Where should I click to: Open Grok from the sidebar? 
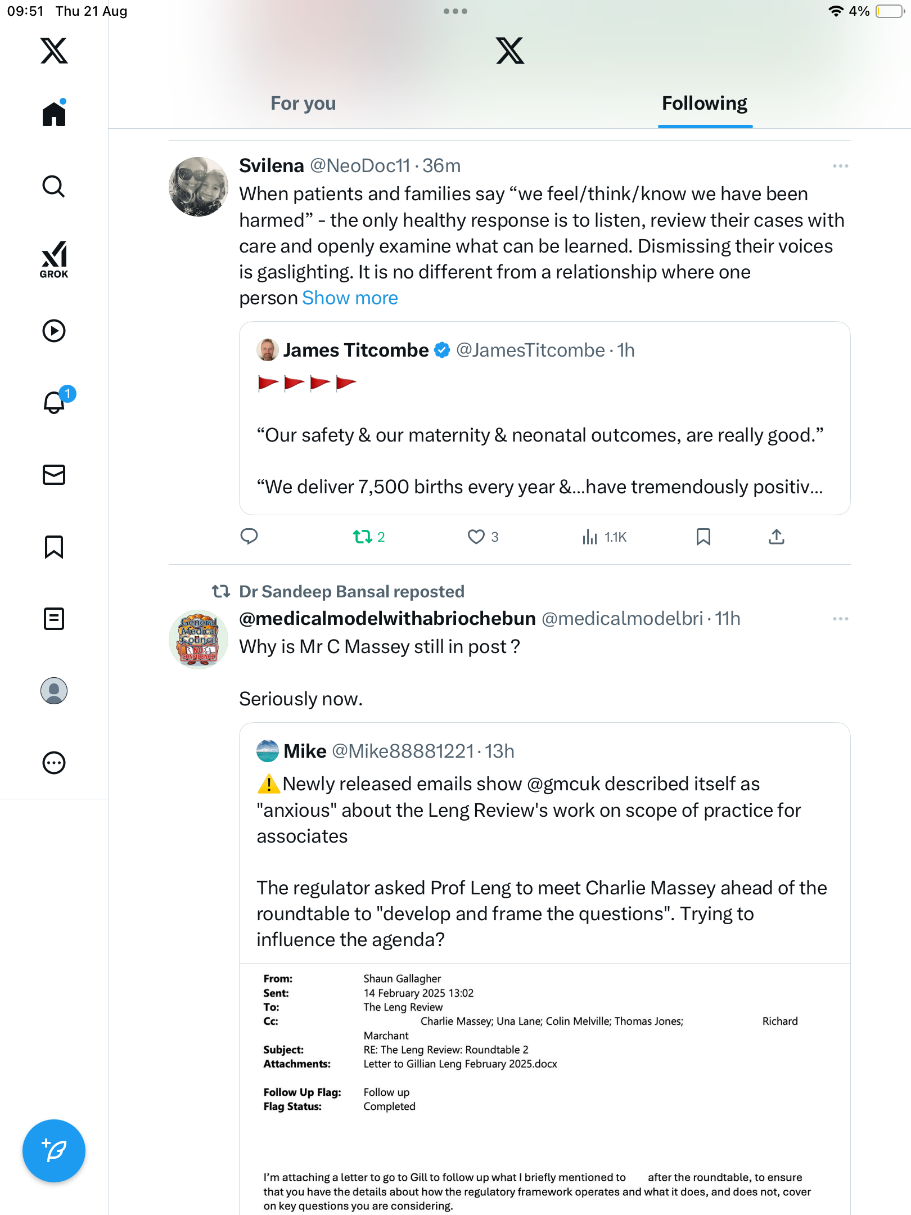tap(54, 259)
